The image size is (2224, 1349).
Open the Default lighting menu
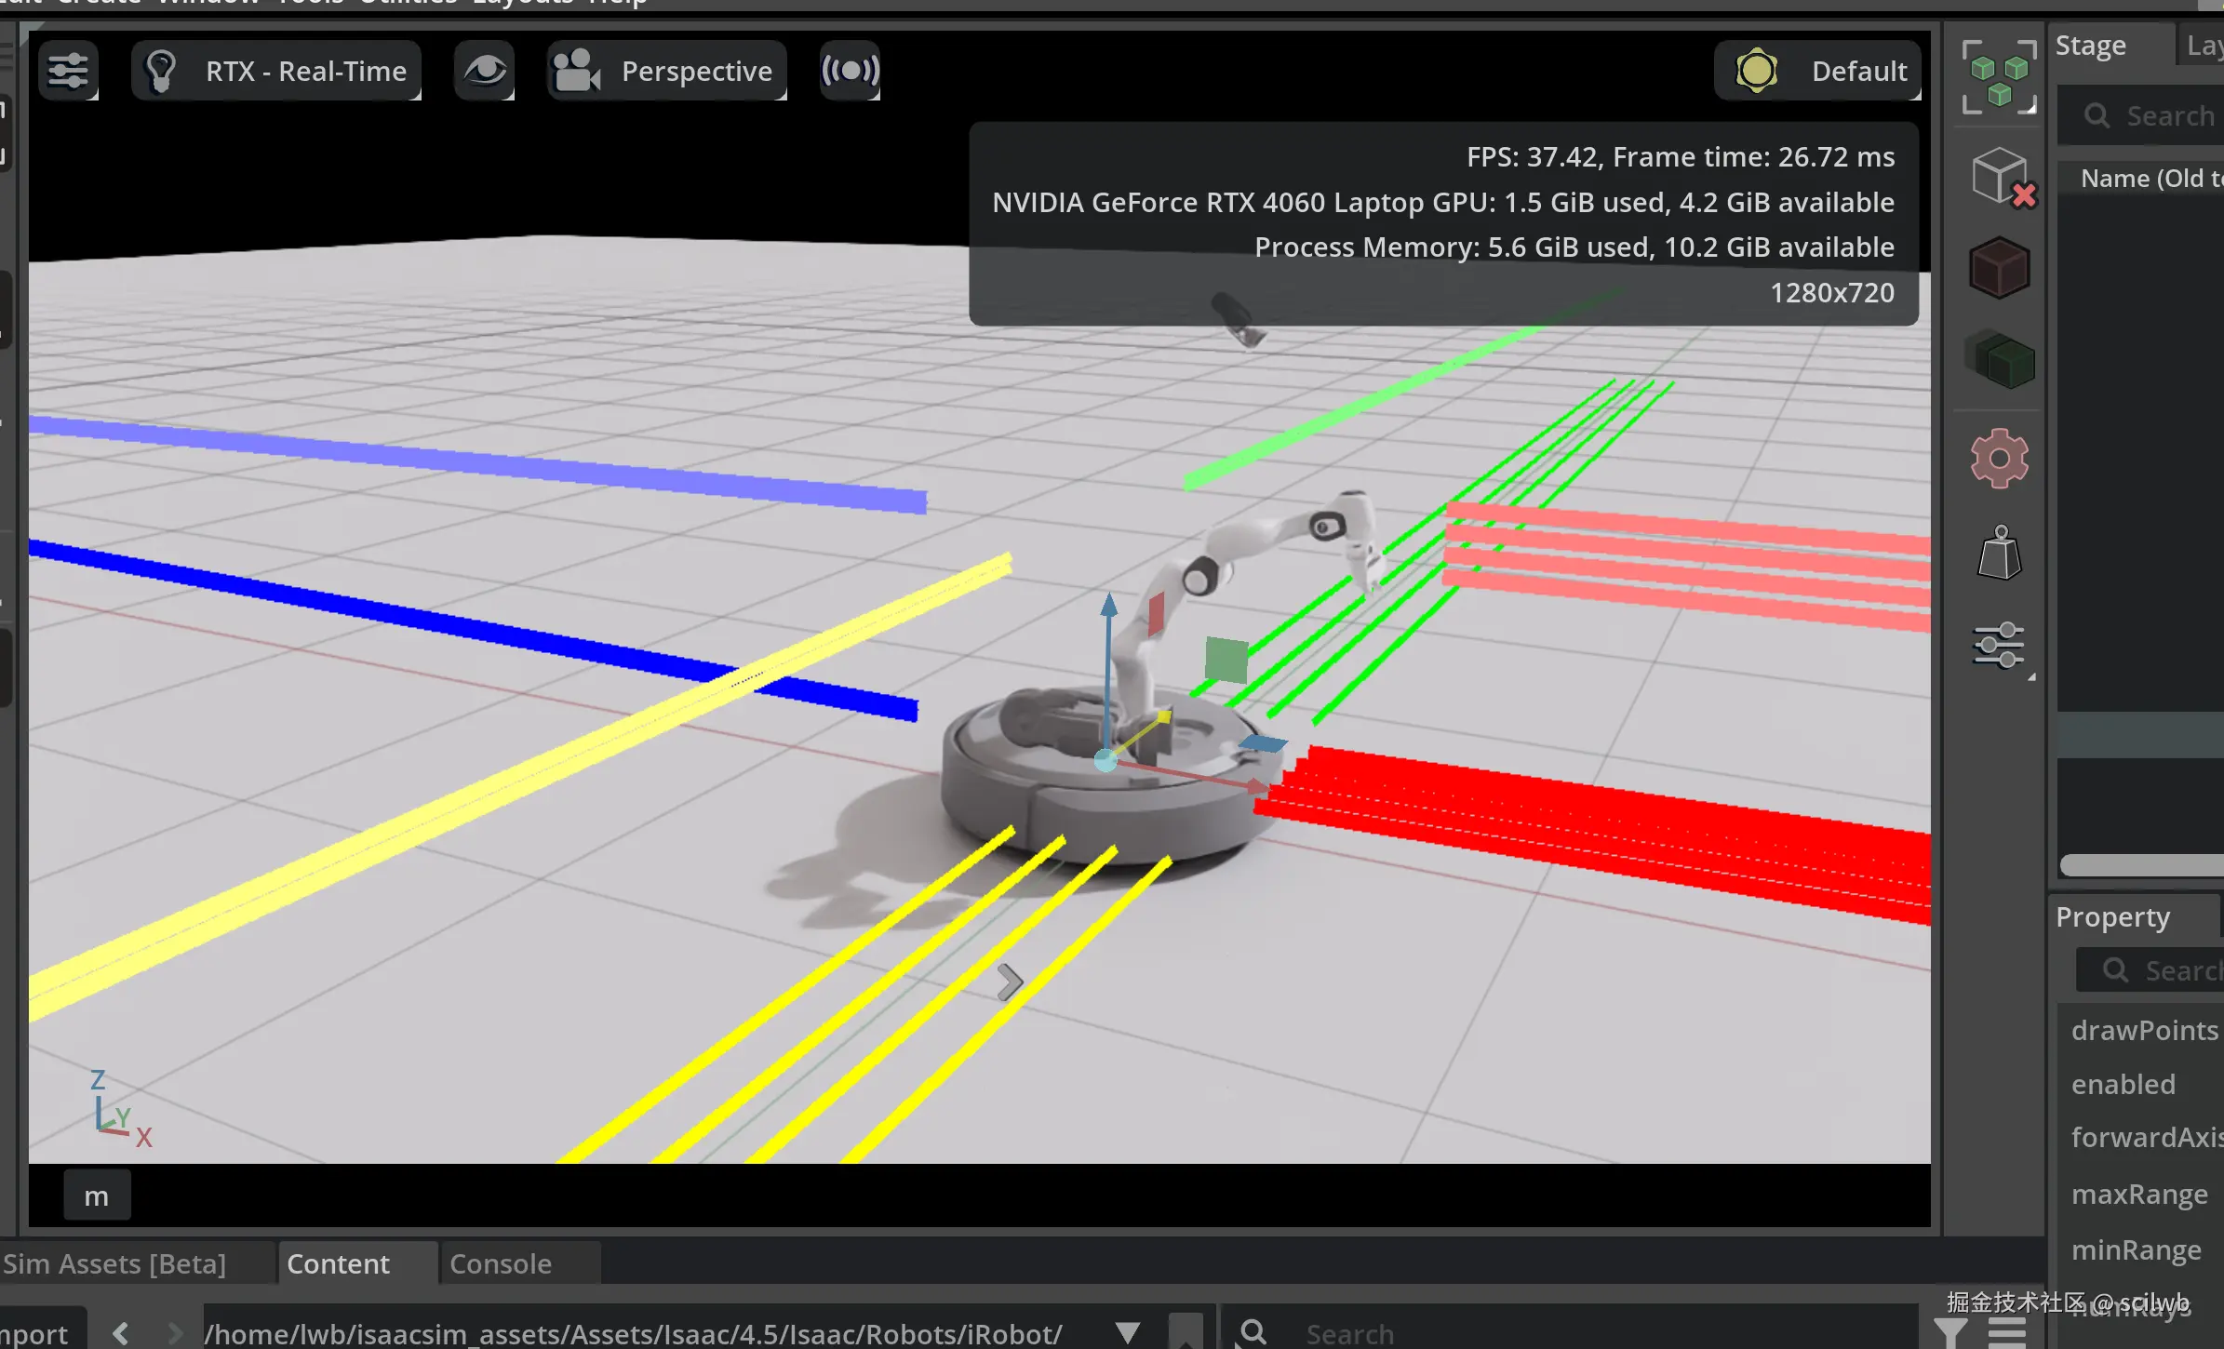[x=1818, y=71]
